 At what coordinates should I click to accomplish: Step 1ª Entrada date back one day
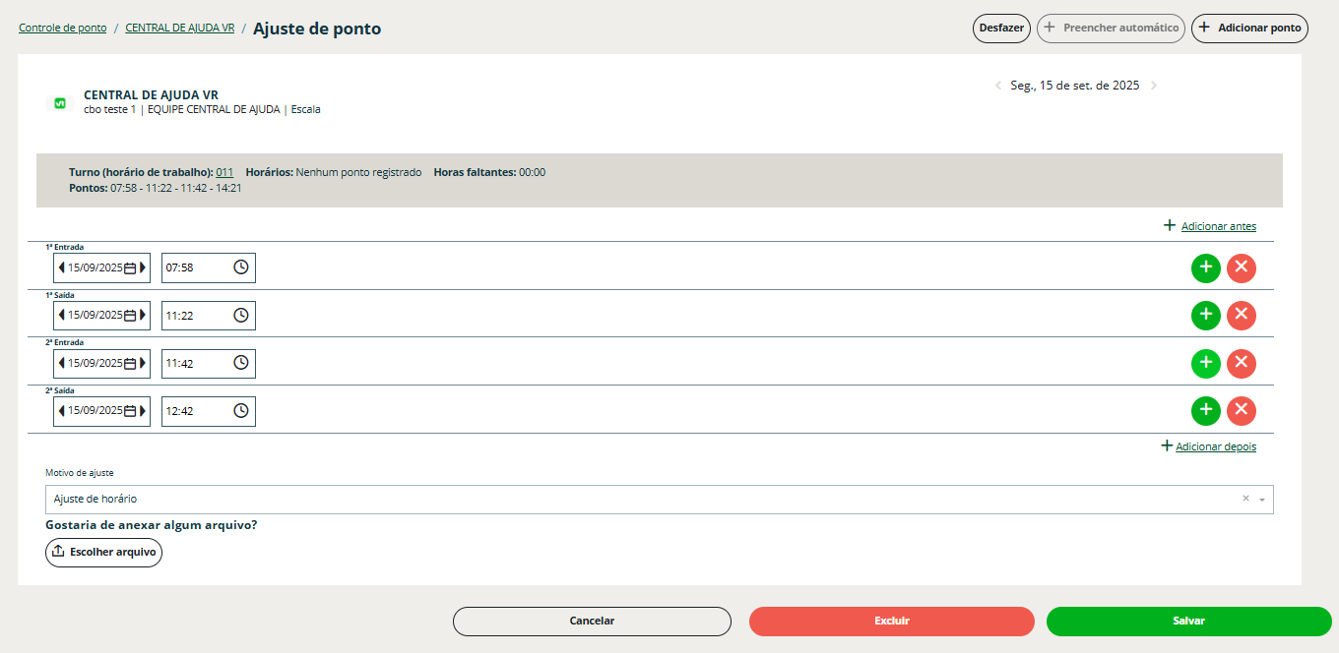(x=61, y=267)
